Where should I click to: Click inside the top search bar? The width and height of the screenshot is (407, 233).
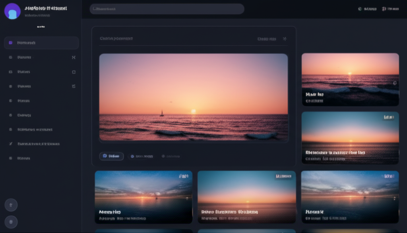[x=167, y=9]
